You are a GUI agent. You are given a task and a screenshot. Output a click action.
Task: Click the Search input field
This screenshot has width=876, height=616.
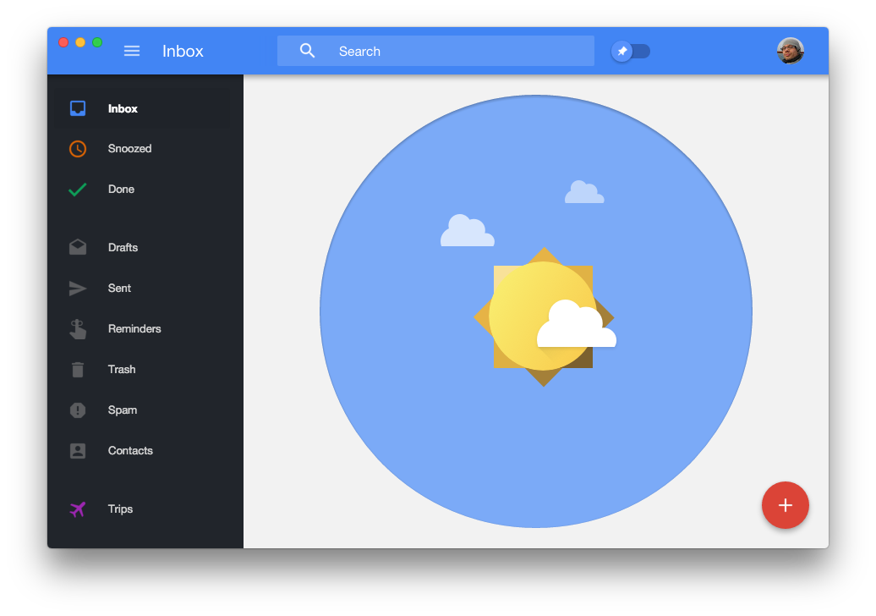click(435, 51)
